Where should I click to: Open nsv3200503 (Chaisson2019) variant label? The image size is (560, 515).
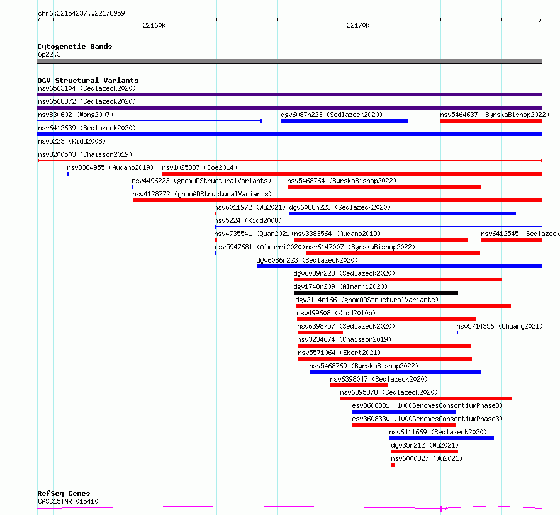(x=85, y=154)
